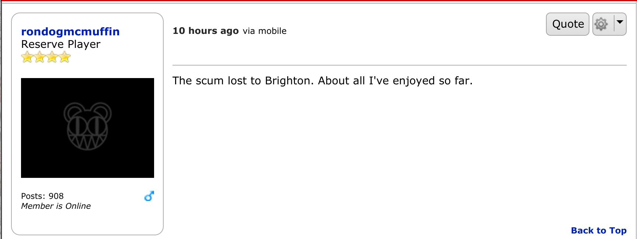Click the male gender symbol icon
Viewport: 637px width, 239px height.
149,196
